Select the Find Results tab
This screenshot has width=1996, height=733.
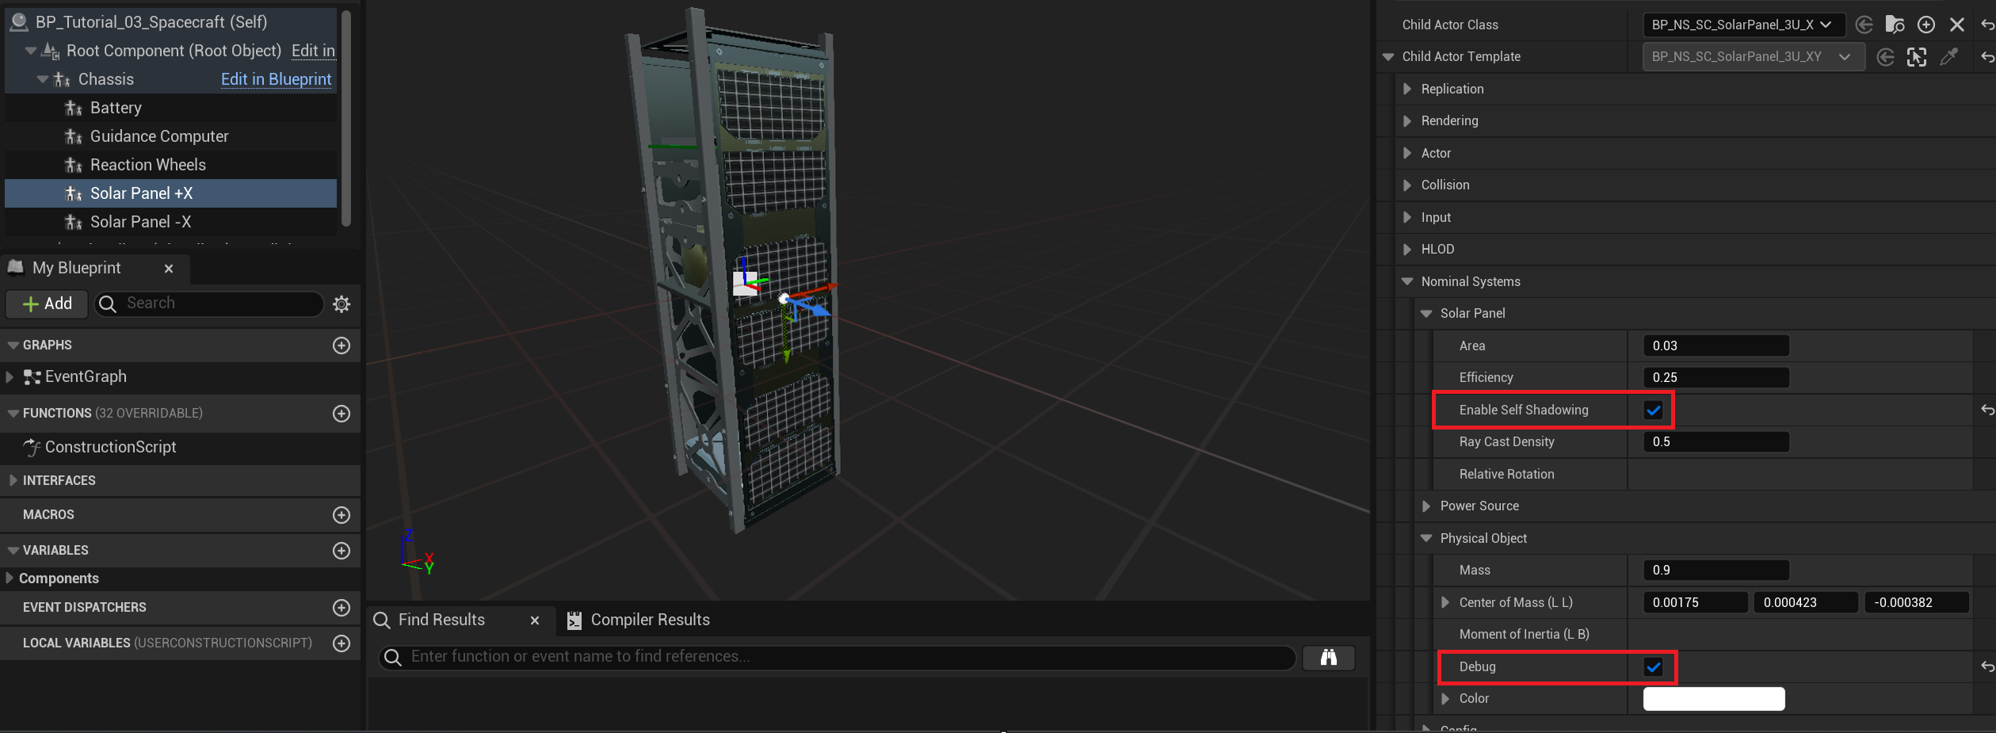tap(441, 620)
